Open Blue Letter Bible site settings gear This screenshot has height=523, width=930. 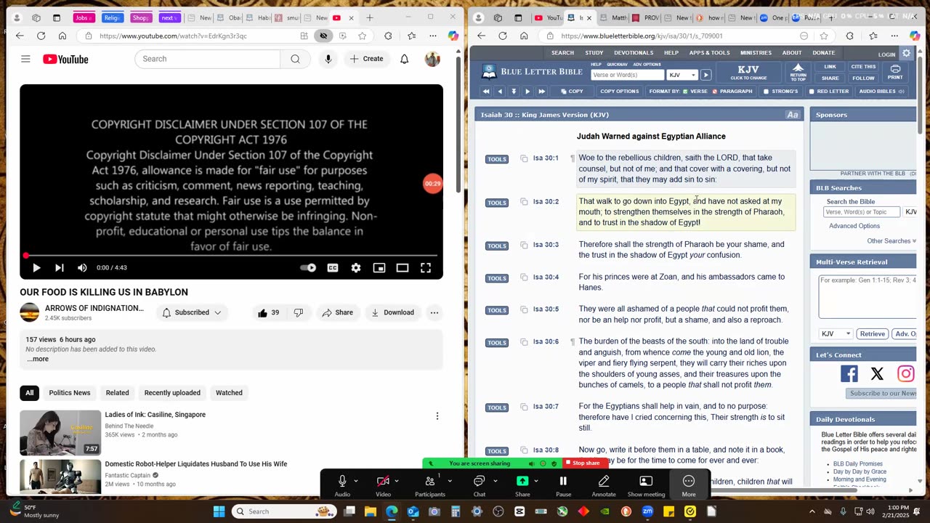click(906, 54)
